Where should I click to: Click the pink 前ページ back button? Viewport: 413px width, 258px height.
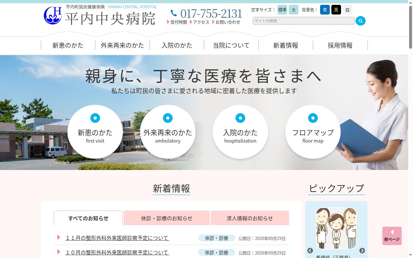coord(392,236)
